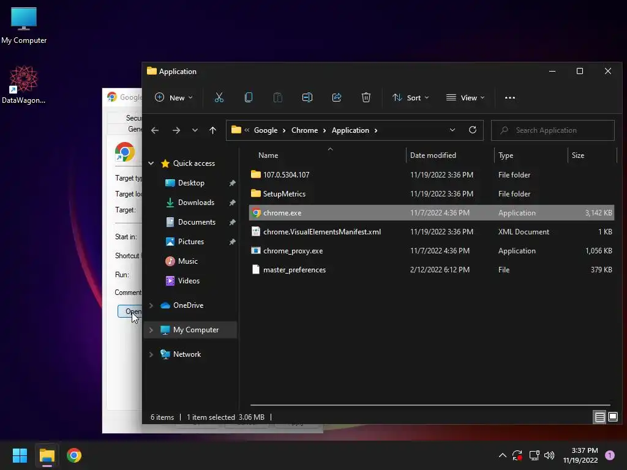Image resolution: width=627 pixels, height=470 pixels.
Task: Open Downloads in Quick access
Action: (x=196, y=202)
